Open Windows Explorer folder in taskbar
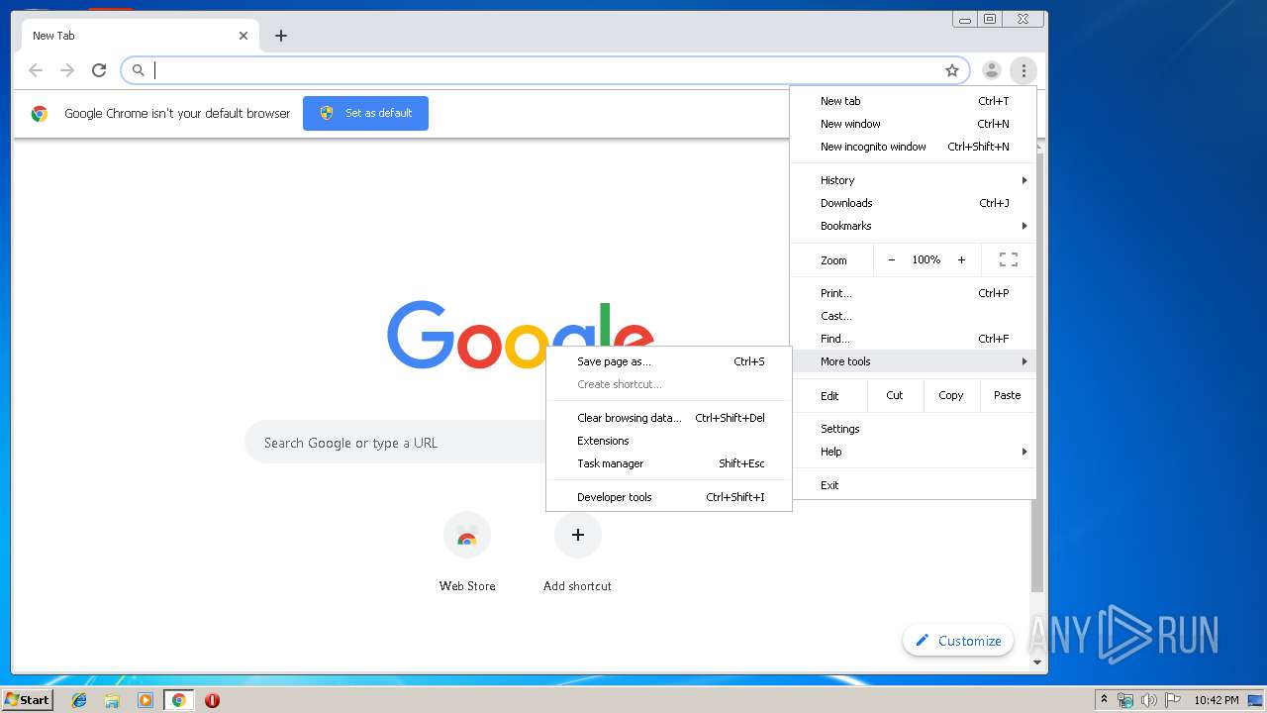This screenshot has height=713, width=1267. pyautogui.click(x=112, y=700)
